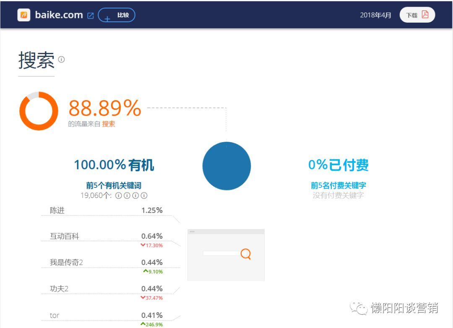This screenshot has width=453, height=328.
Task: Click the 前5个有机关键词 heading
Action: click(114, 185)
